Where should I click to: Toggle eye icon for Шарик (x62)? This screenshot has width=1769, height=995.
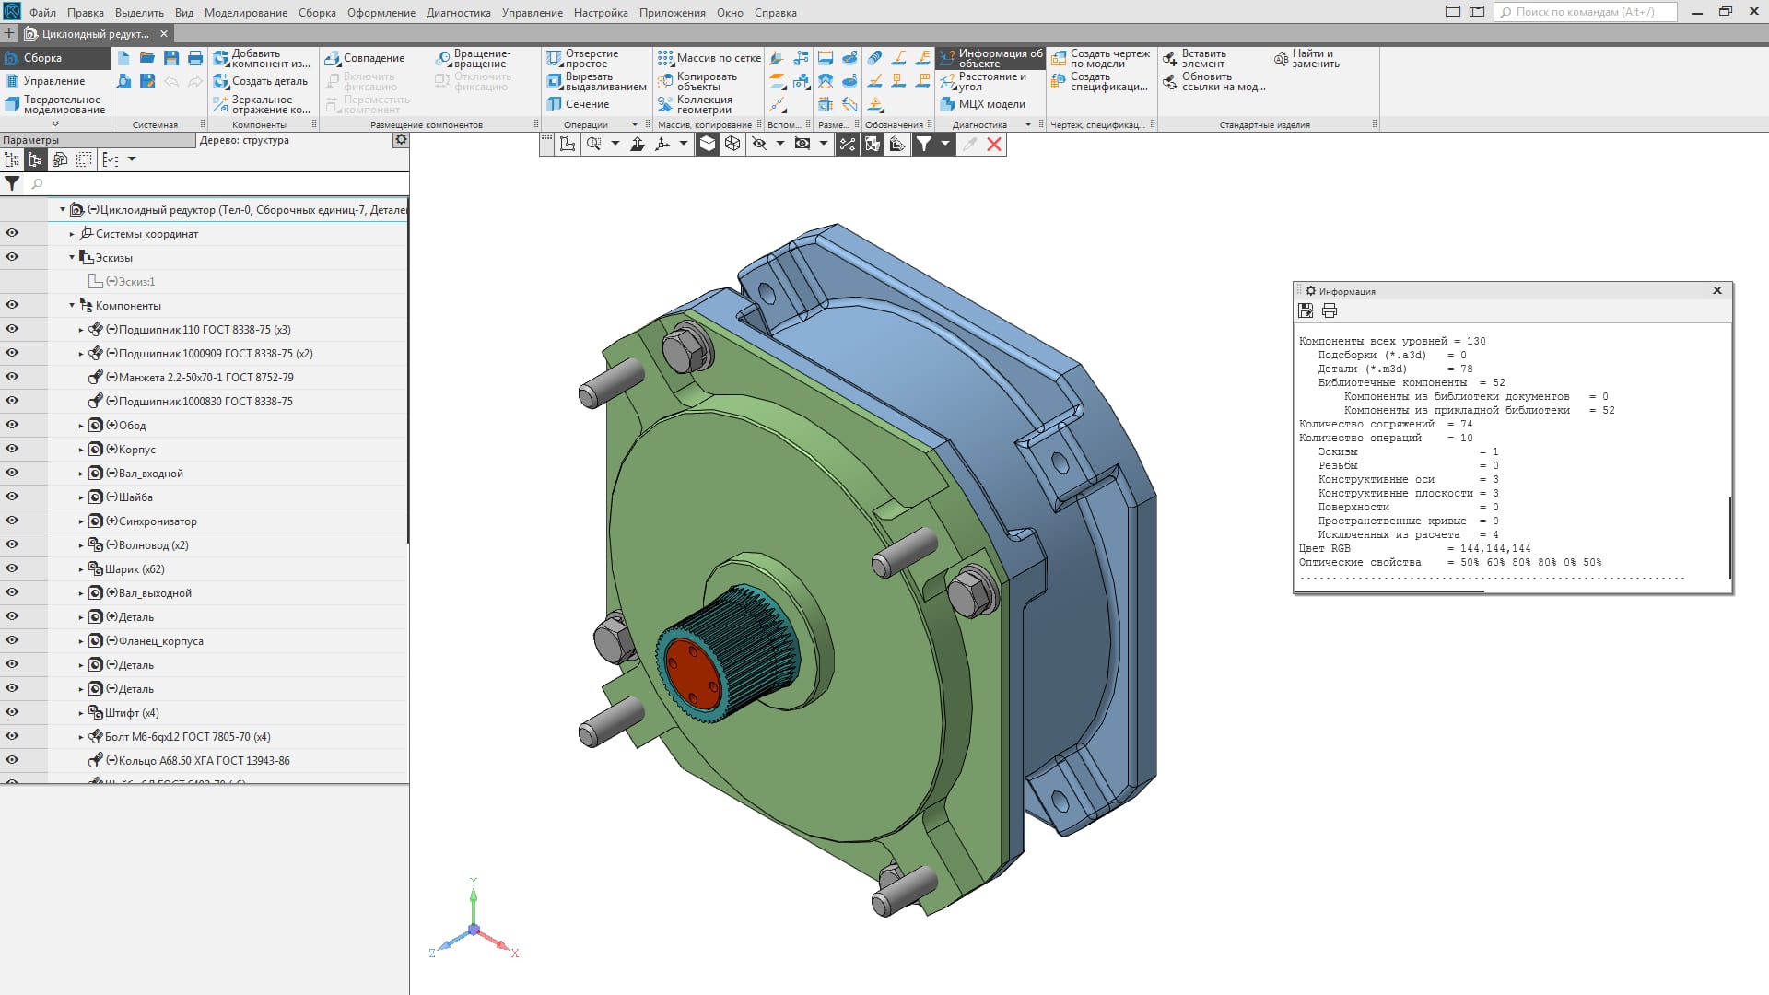[12, 568]
